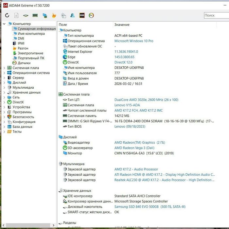The image size is (229, 229).
Task: Click the Microsoft Windows 10 Pro link
Action: point(134,41)
